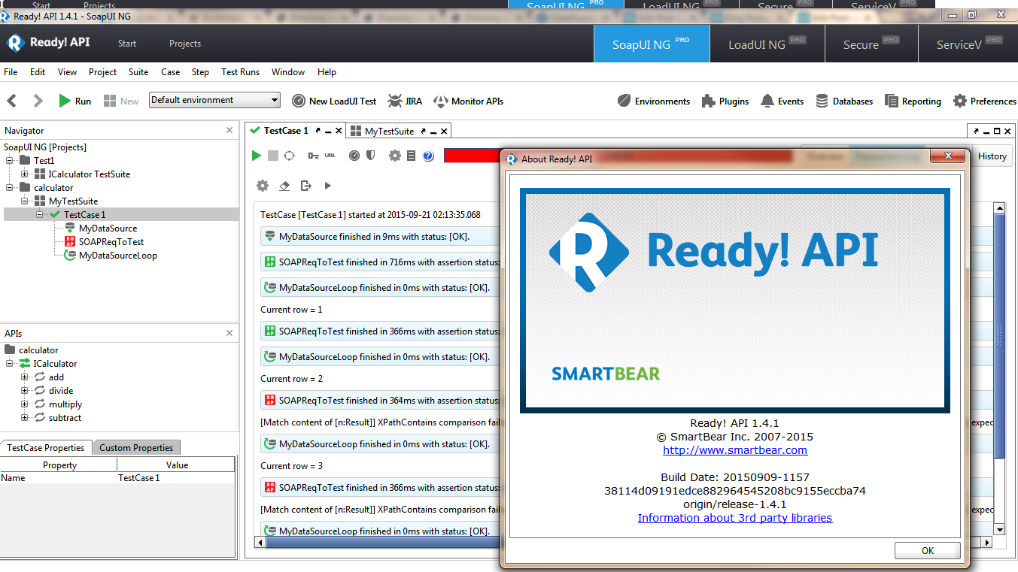Run TestCase 1 with green play icon

(x=257, y=156)
